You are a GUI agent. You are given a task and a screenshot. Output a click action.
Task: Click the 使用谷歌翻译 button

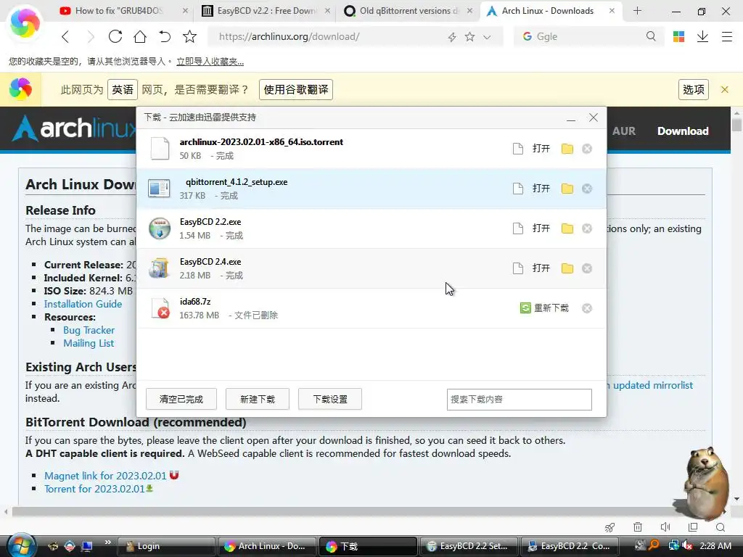pyautogui.click(x=296, y=89)
